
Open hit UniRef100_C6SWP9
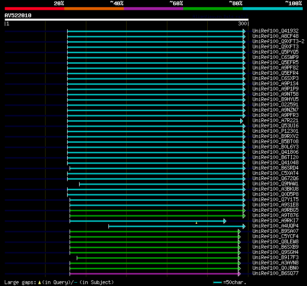(x=275, y=57)
